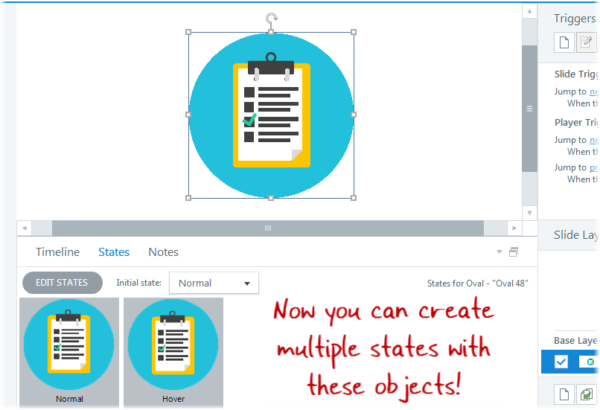Screen dimensions: 600x410
Task: Select the Hover state thumbnail
Action: point(173,347)
